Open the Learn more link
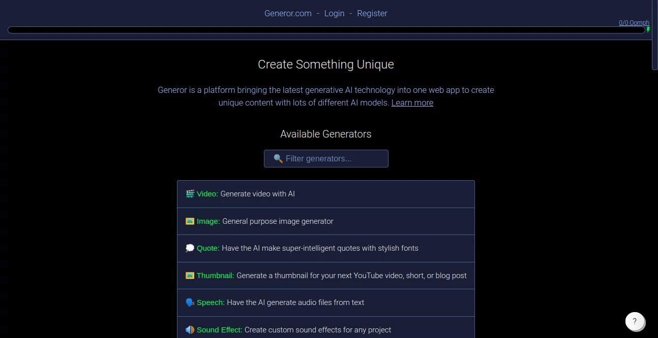Screen dimensions: 658x338 pyautogui.click(x=412, y=103)
